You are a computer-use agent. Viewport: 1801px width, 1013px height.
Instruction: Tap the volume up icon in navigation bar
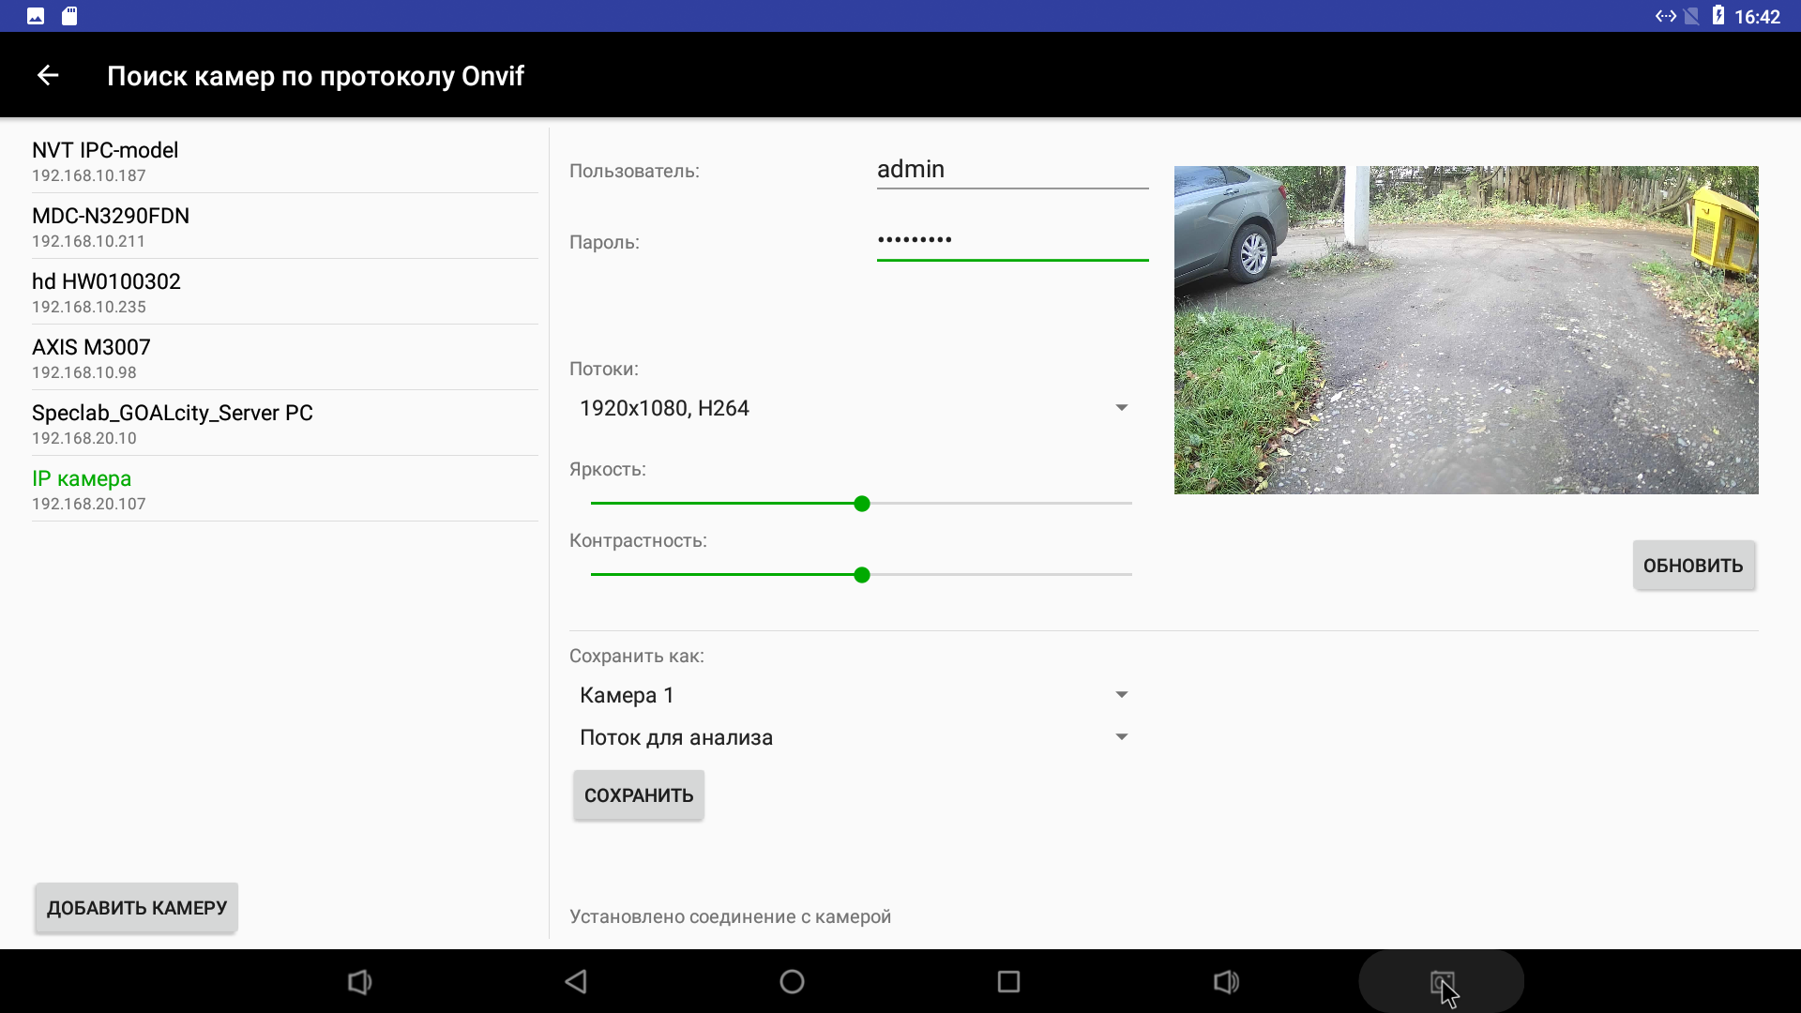tap(1225, 981)
